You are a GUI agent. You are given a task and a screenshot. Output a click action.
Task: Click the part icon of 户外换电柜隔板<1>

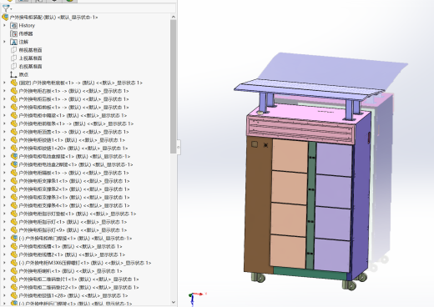[x=14, y=173]
